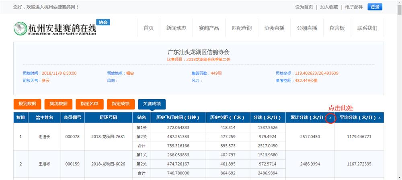Image resolution: width=402 pixels, height=180 pixels.
Task: Switch to the 集鸽数据 tab
Action: [x=58, y=104]
